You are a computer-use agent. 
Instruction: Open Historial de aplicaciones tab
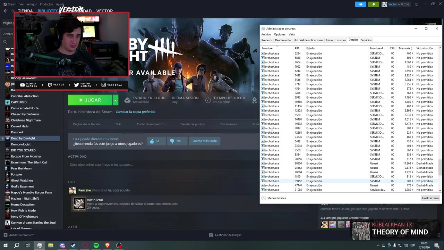[308, 40]
